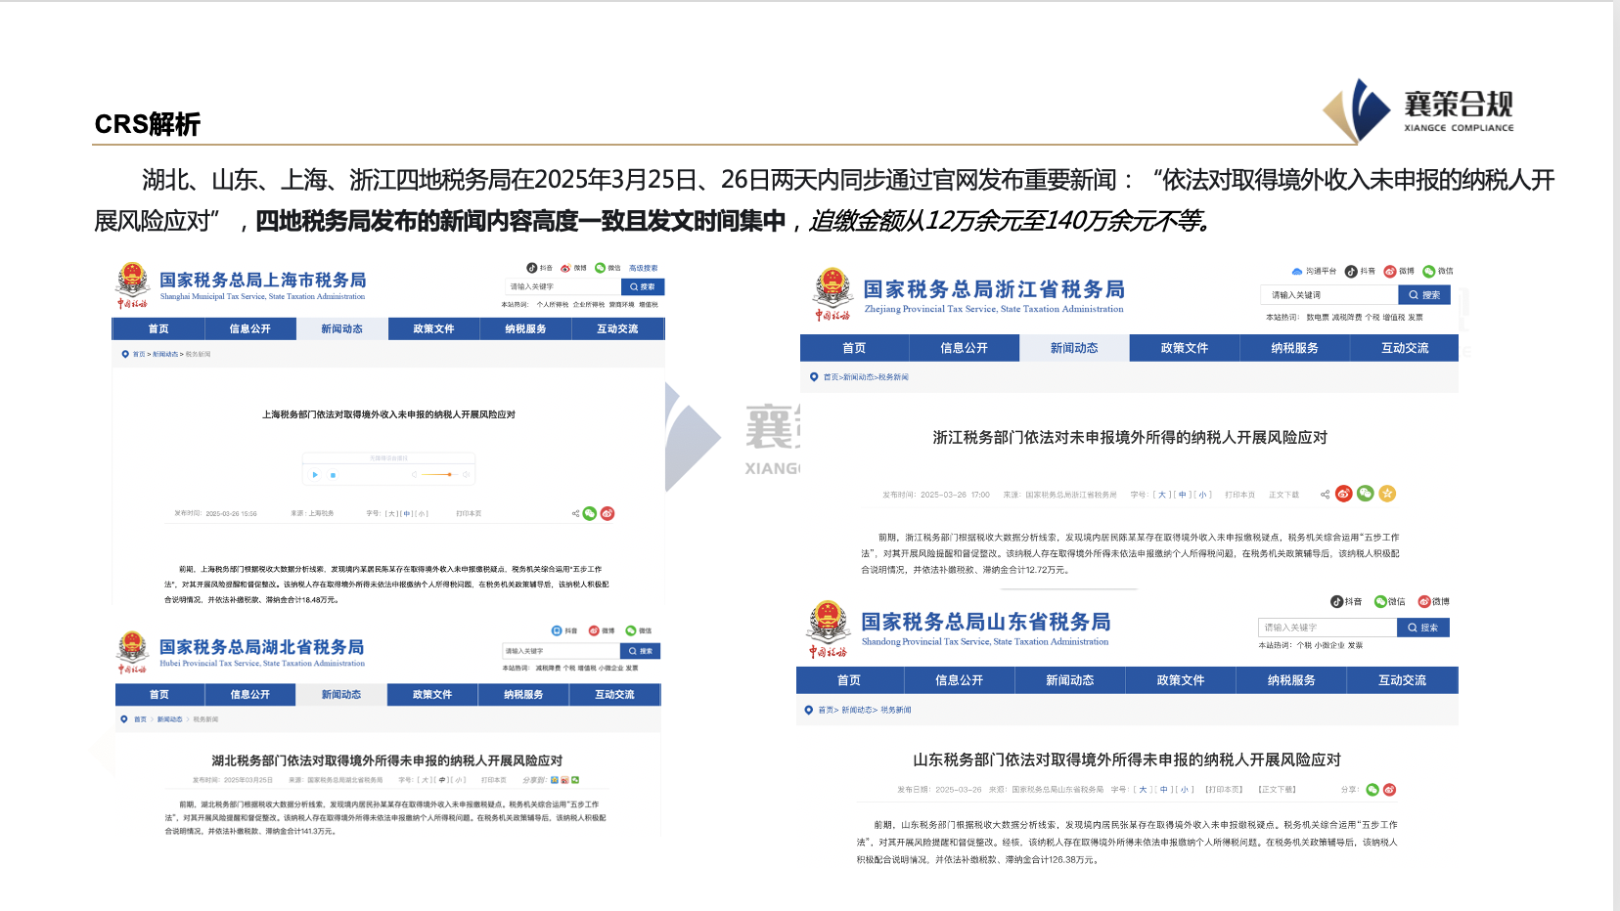This screenshot has width=1620, height=911.
Task: Click the green WeChat share icon on Hubei article
Action: click(576, 780)
